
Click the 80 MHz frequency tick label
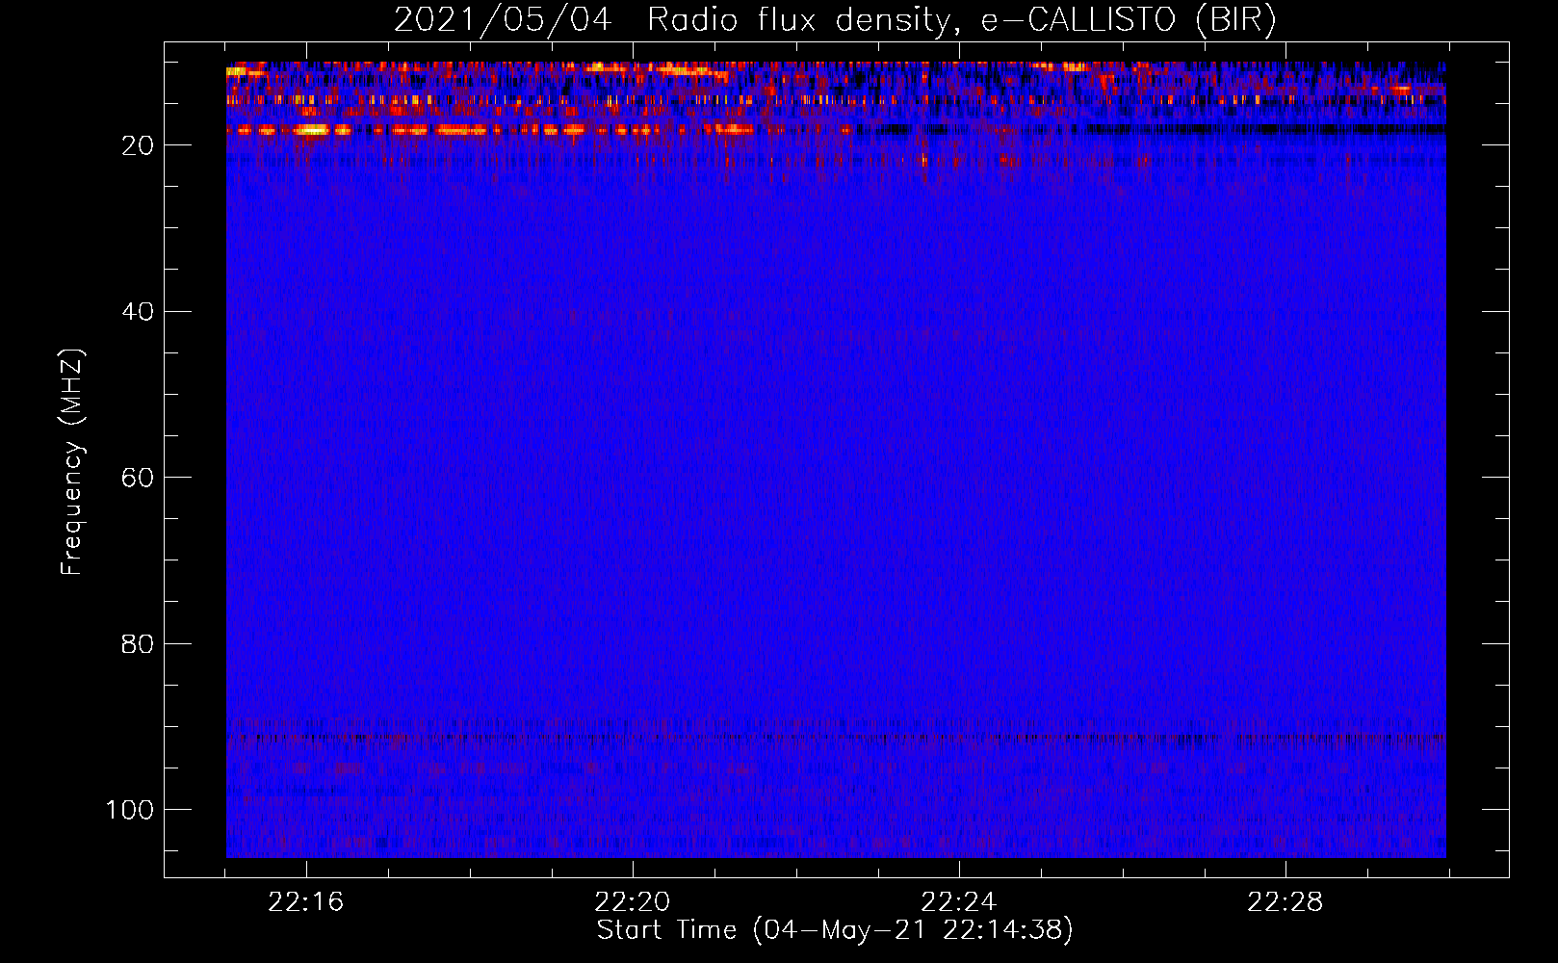coord(138,644)
